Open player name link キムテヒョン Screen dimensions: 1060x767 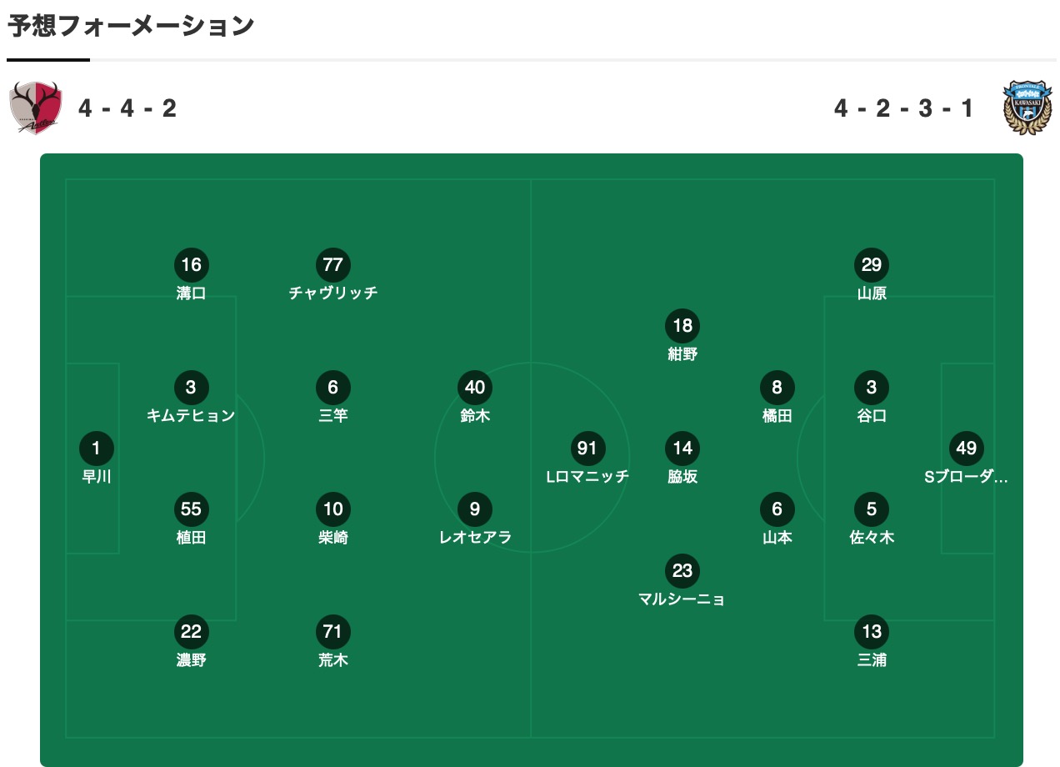(191, 415)
